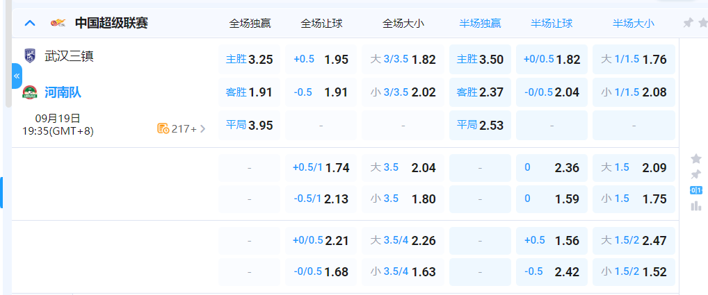Select the 半场大小 column header
Screen dimensions: 708x295
[633, 23]
